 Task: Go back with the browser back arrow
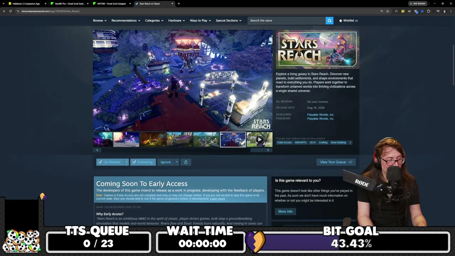coord(4,11)
